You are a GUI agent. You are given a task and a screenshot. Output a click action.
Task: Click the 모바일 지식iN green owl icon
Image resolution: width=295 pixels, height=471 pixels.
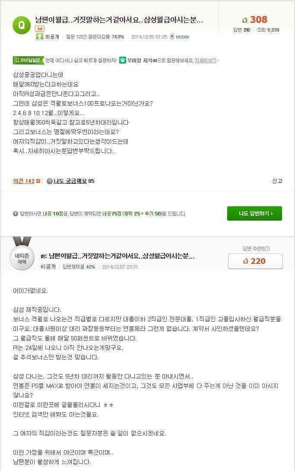click(122, 60)
